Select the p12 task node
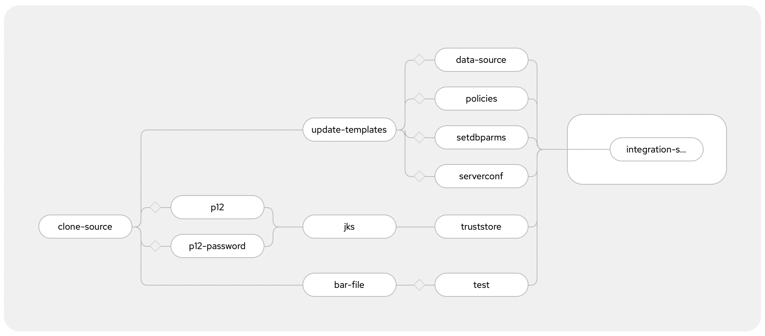Screen dimensions: 765x336 point(217,207)
